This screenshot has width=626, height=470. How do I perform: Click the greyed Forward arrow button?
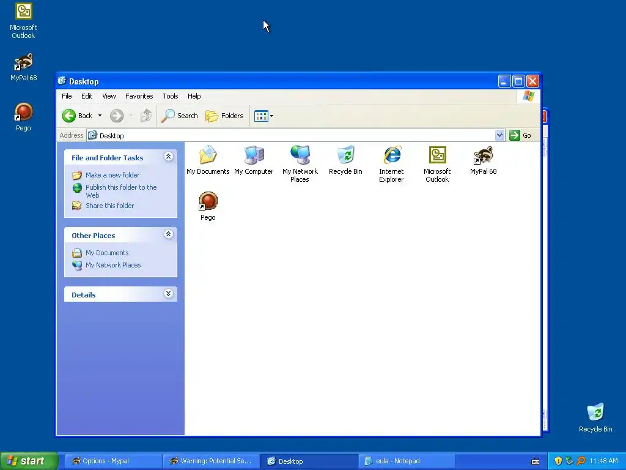click(x=117, y=116)
